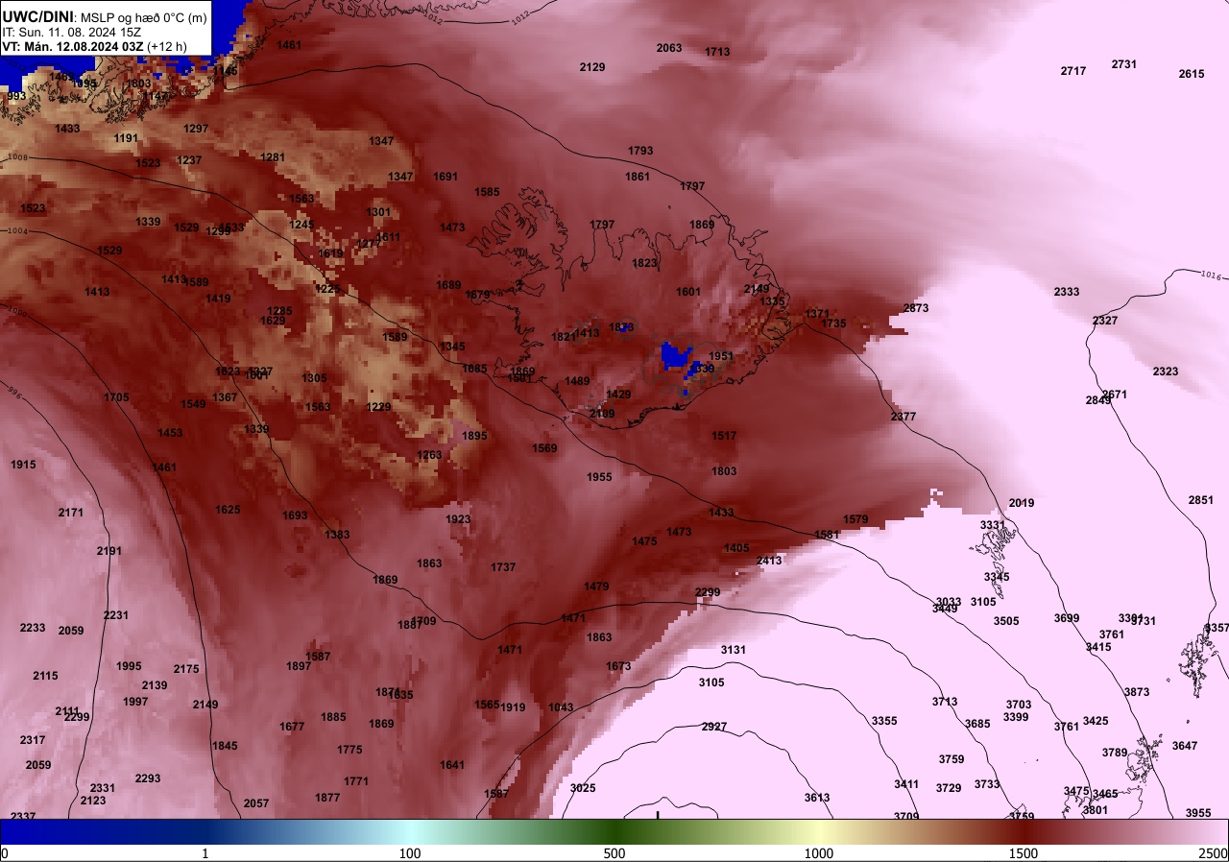Viewport: 1229px width, 862px height.
Task: Click the map value 3355
Action: tap(884, 721)
